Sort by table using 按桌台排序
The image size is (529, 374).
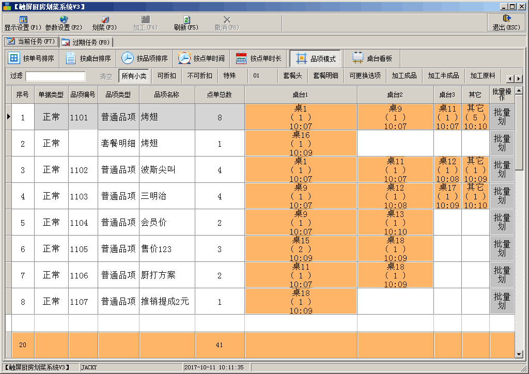pyautogui.click(x=89, y=58)
